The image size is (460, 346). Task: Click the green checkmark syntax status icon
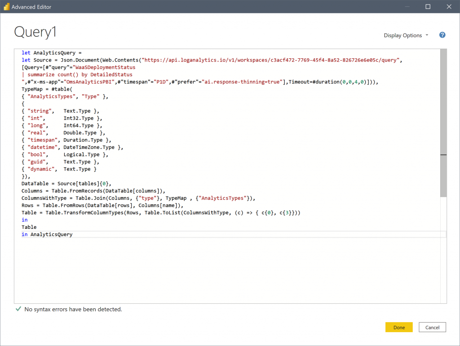tap(18, 309)
